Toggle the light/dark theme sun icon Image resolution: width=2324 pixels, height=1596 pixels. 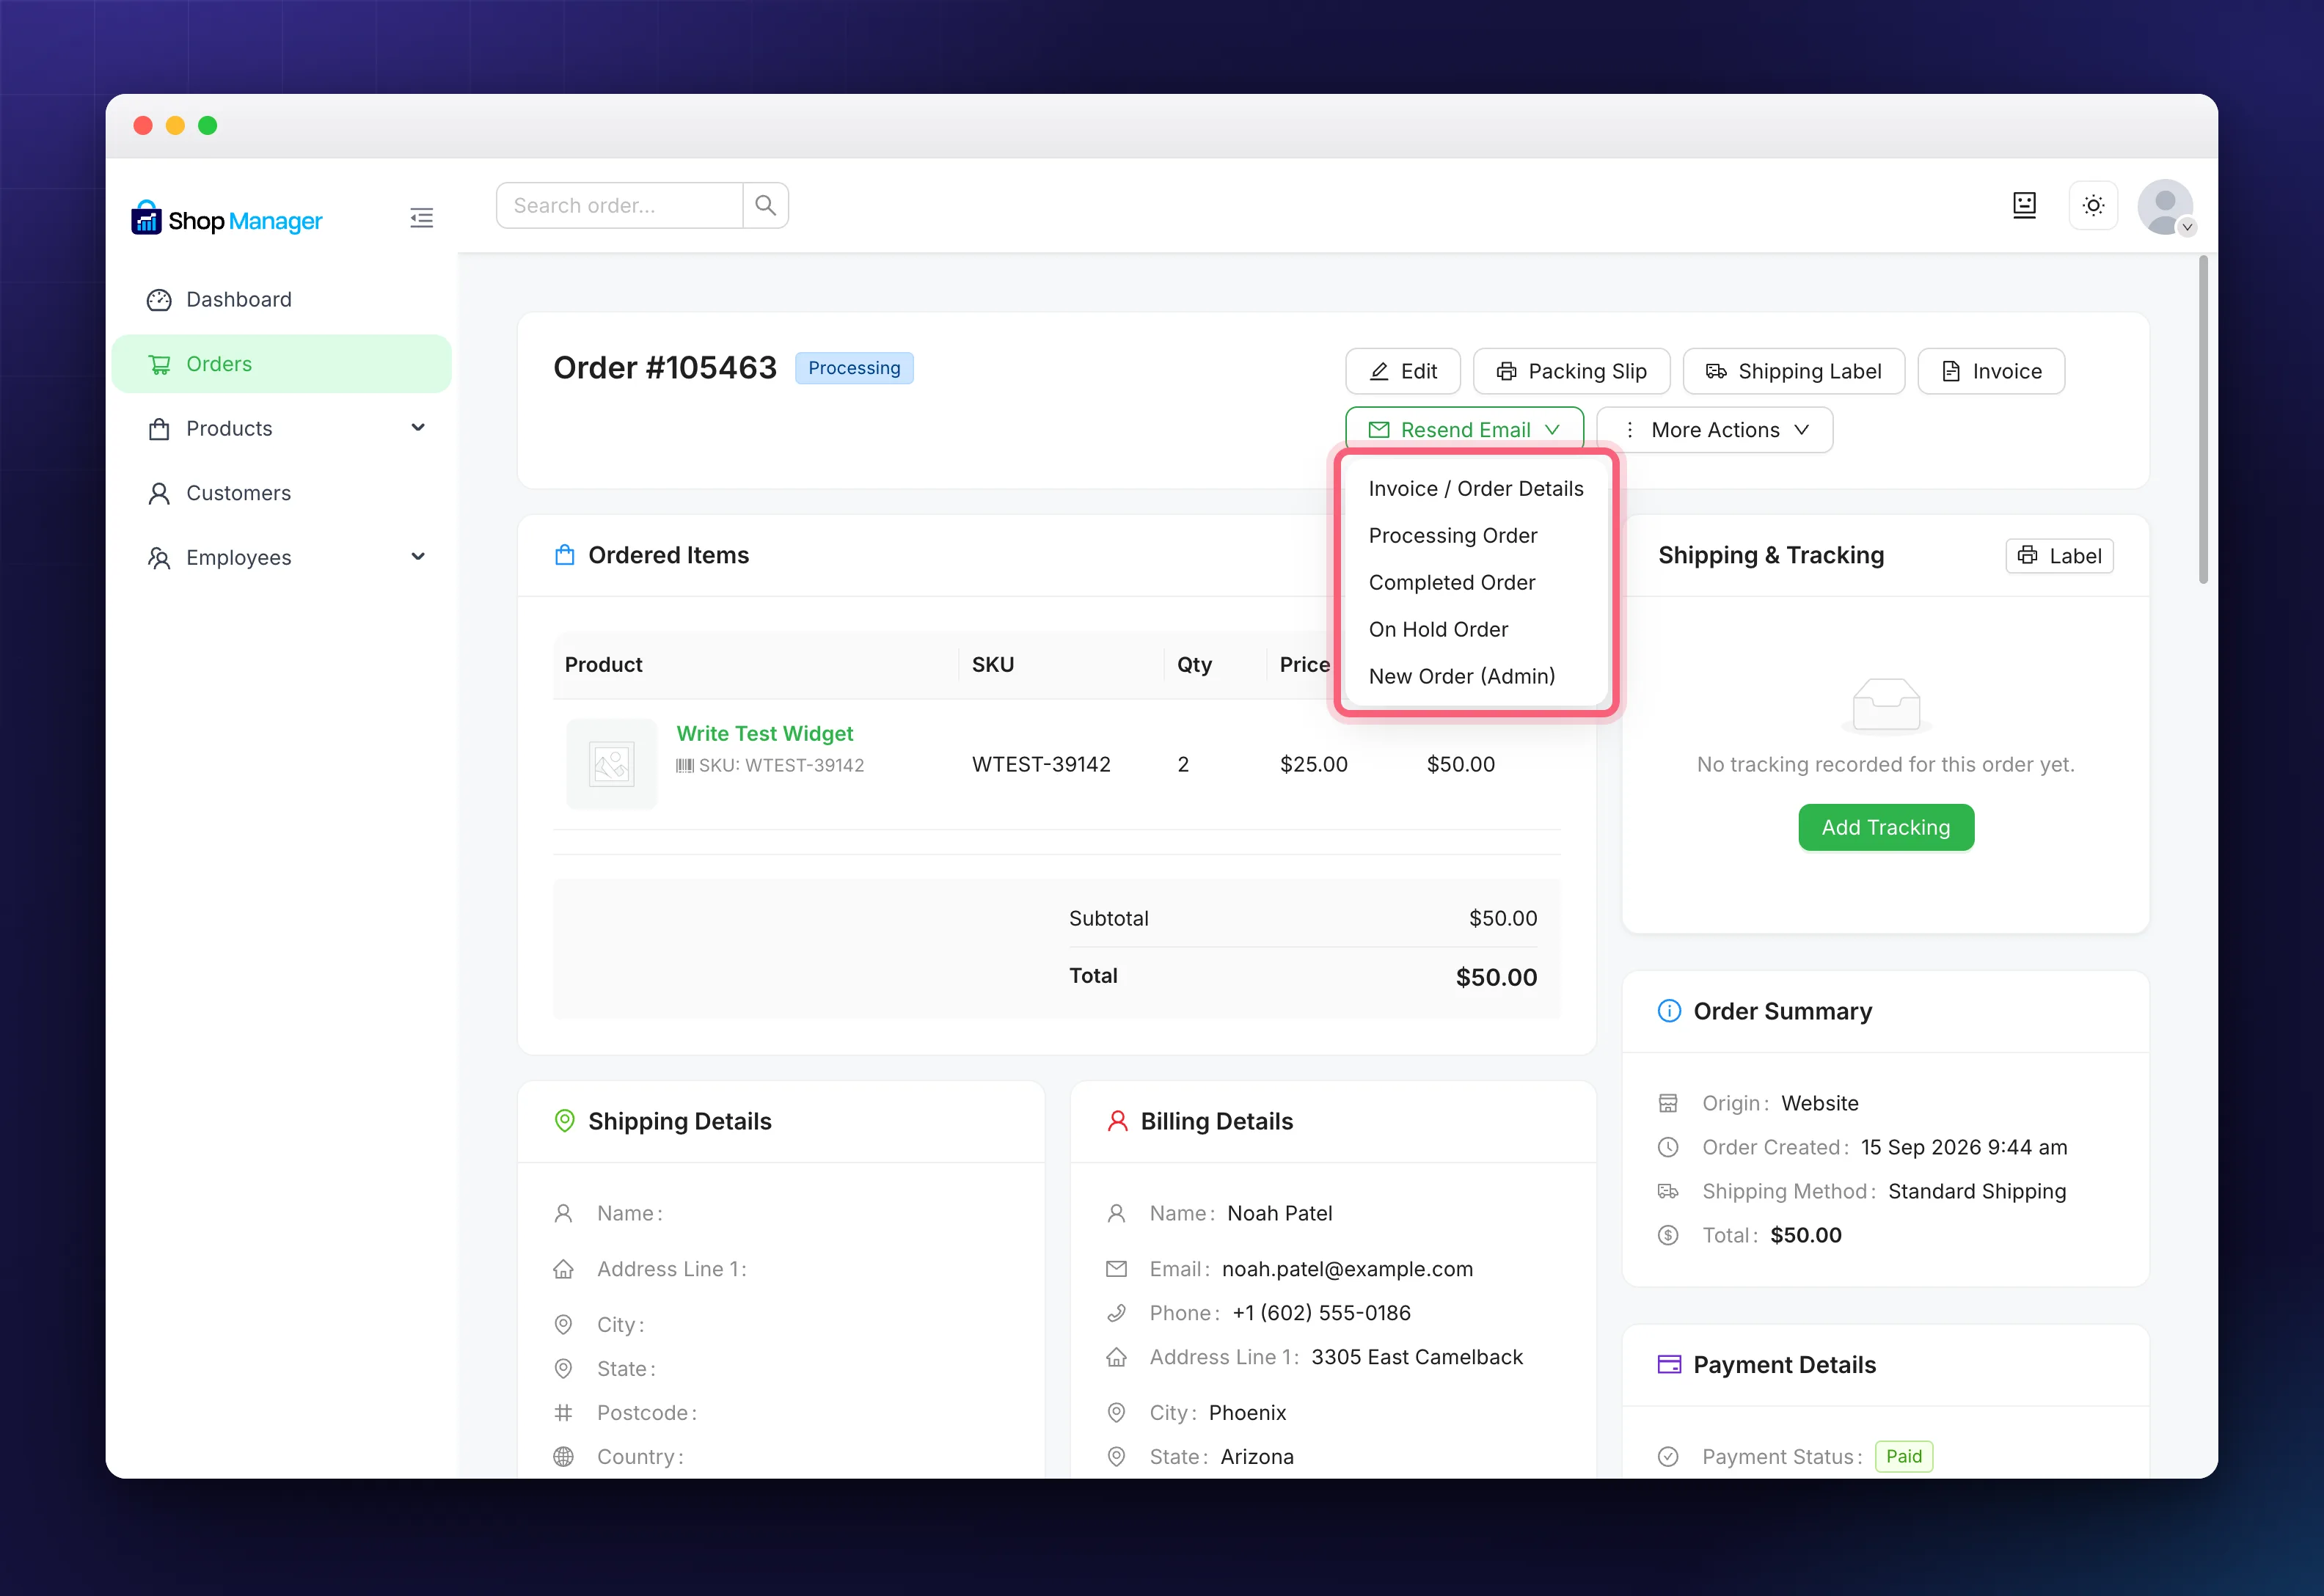[x=2093, y=206]
